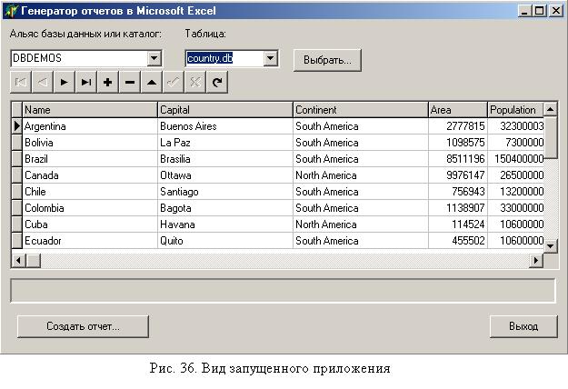Viewport: 568px width, 389px height.
Task: Refresh data with the circular arrow button
Action: [x=217, y=82]
